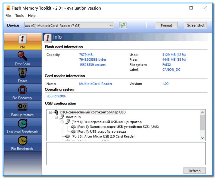The height and width of the screenshot is (179, 216).
Task: Click the Port 1 UAS device icon
Action: point(73,127)
